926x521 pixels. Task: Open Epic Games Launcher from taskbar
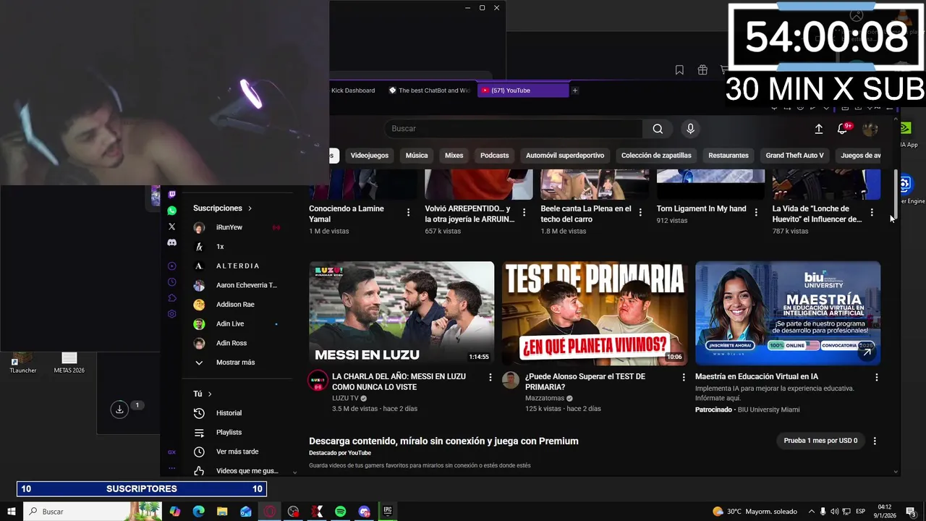[x=388, y=512]
